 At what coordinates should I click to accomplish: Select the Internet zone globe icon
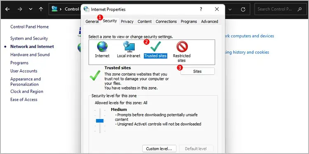click(x=102, y=46)
